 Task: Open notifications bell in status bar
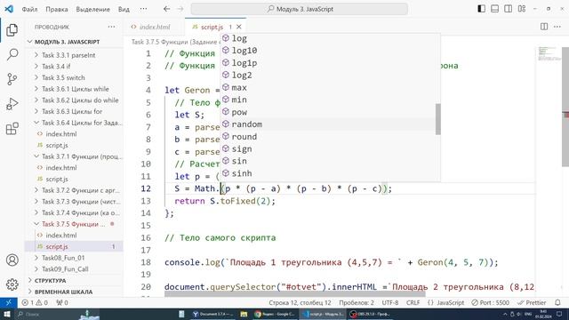point(557,302)
